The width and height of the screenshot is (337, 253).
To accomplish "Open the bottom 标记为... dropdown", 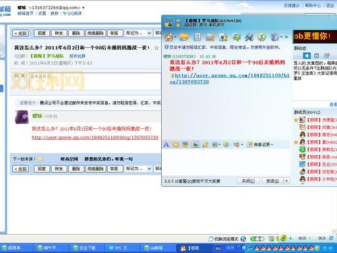I will (138, 169).
